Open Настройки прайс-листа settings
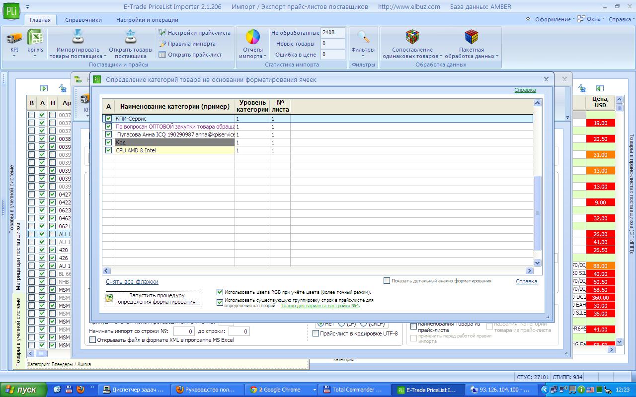636x397 pixels. [195, 33]
